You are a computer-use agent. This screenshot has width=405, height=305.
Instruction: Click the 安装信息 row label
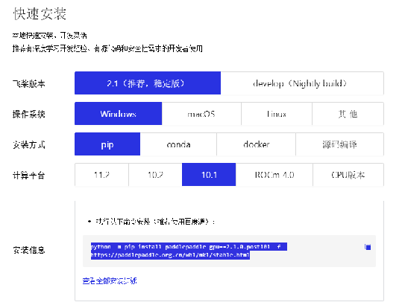pyautogui.click(x=29, y=250)
